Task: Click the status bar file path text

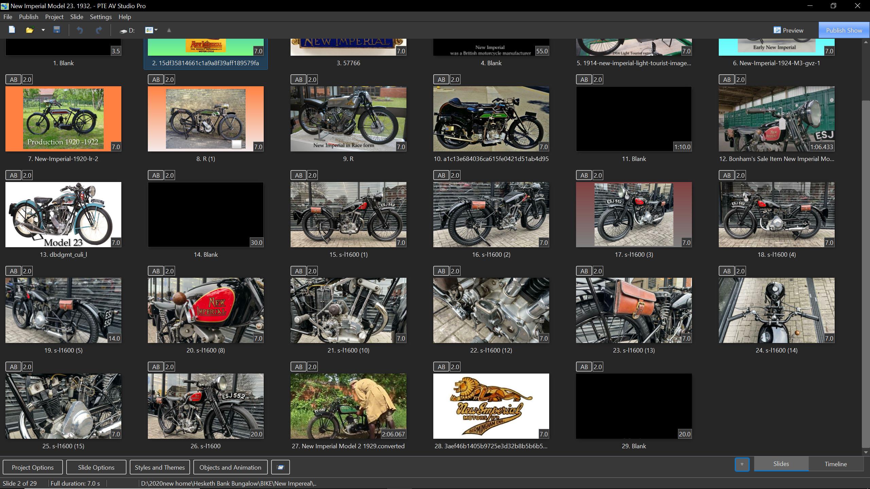Action: tap(228, 484)
